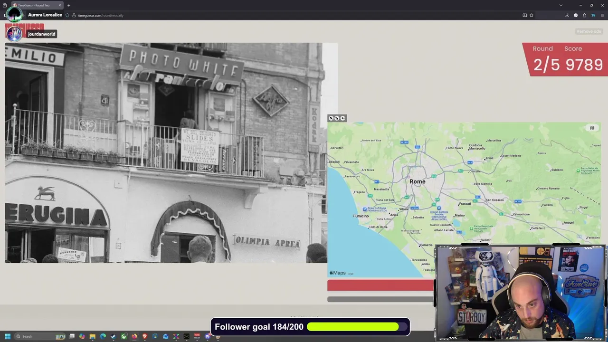Bookmark this page with the star icon
Image resolution: width=608 pixels, height=342 pixels.
(x=532, y=15)
